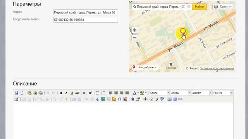Click the Save icon in editor toolbar

(16, 93)
